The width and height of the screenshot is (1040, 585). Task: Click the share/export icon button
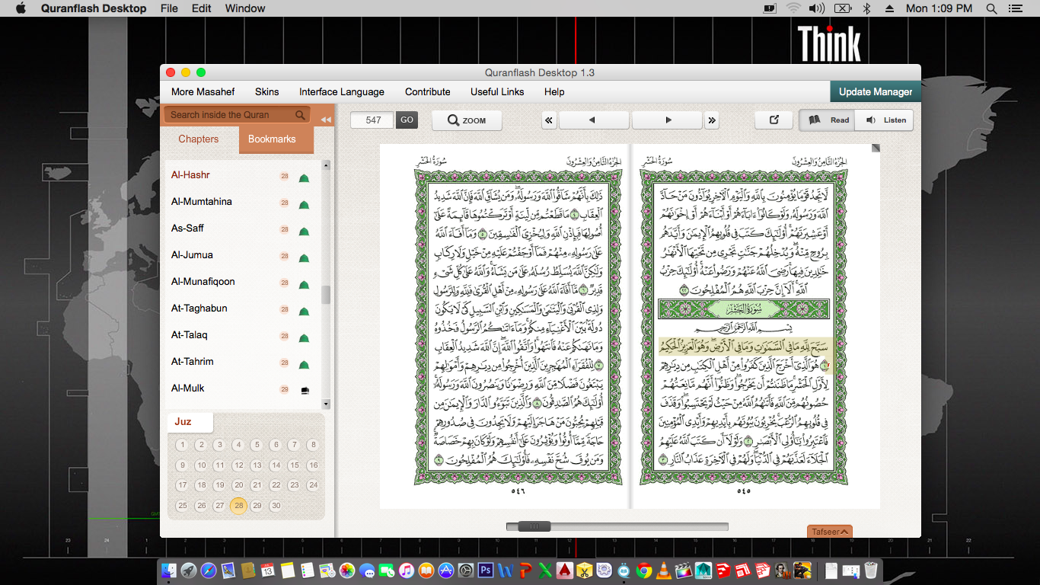coord(774,120)
